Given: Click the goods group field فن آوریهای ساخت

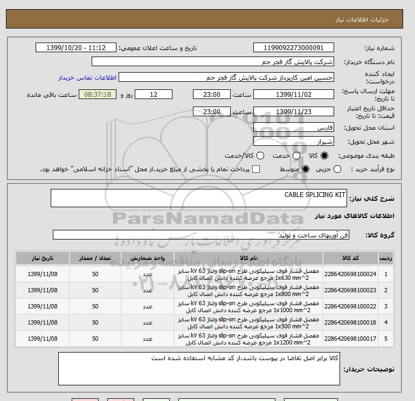Looking at the screenshot, I should coord(201,235).
